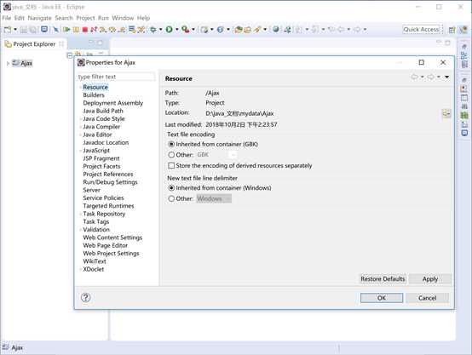The height and width of the screenshot is (355, 472).
Task: Open the Debug icon's dropdown arrow
Action: (x=161, y=30)
